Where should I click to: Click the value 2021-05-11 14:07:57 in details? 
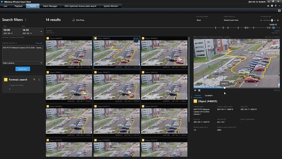pyautogui.click(x=201, y=122)
